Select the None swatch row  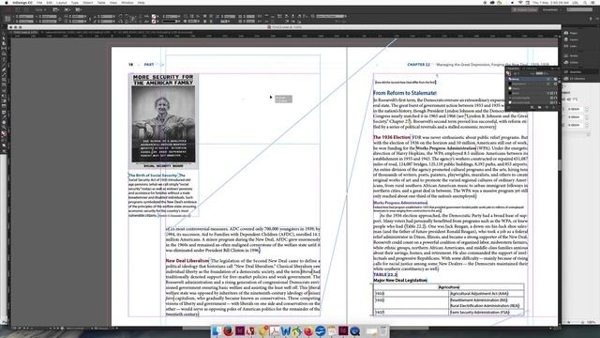[532, 79]
